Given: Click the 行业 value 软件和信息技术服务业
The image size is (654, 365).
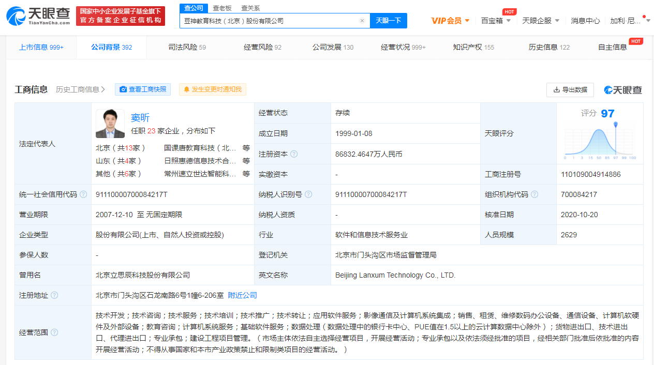Looking at the screenshot, I should [371, 235].
